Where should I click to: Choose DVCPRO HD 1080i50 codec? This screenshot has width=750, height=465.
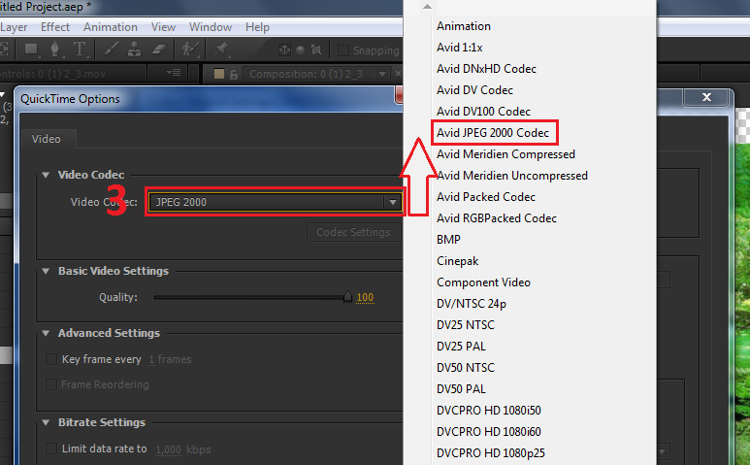pos(488,411)
